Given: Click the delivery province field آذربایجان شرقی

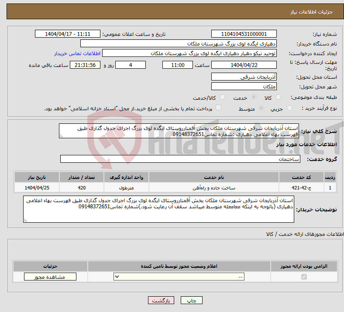Looking at the screenshot, I should pyautogui.click(x=244, y=77).
